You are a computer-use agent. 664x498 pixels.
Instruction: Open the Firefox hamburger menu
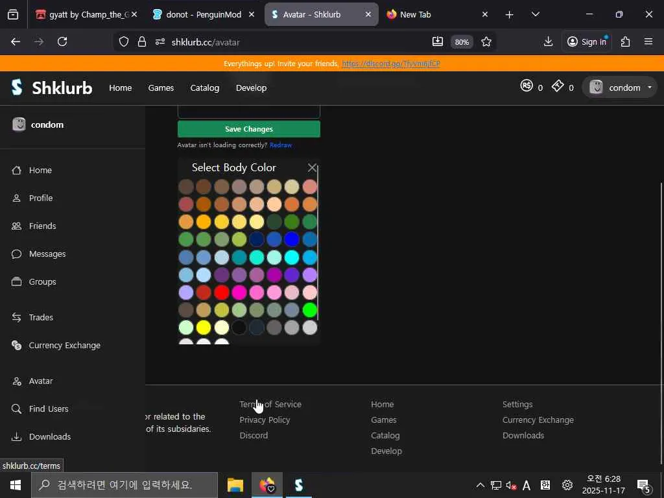(648, 41)
